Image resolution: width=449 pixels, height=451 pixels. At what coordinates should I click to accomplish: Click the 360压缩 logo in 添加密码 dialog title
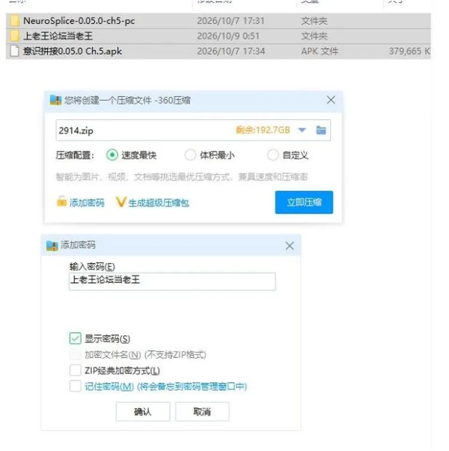[x=52, y=246]
